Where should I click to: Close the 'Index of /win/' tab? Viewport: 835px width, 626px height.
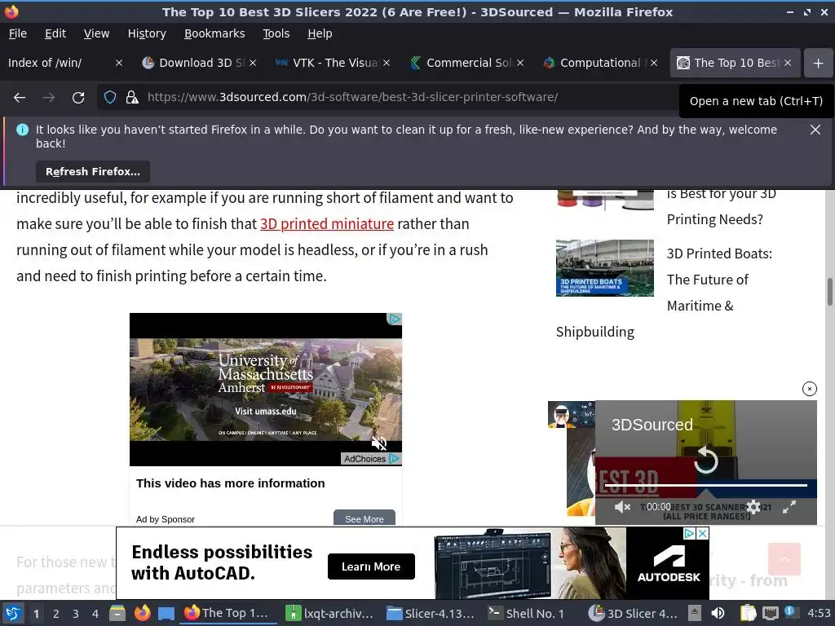tap(119, 63)
